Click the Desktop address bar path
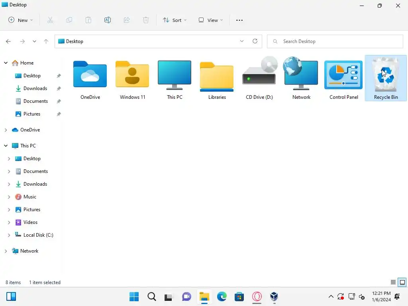Viewport: 408px width, 306px height. 75,41
